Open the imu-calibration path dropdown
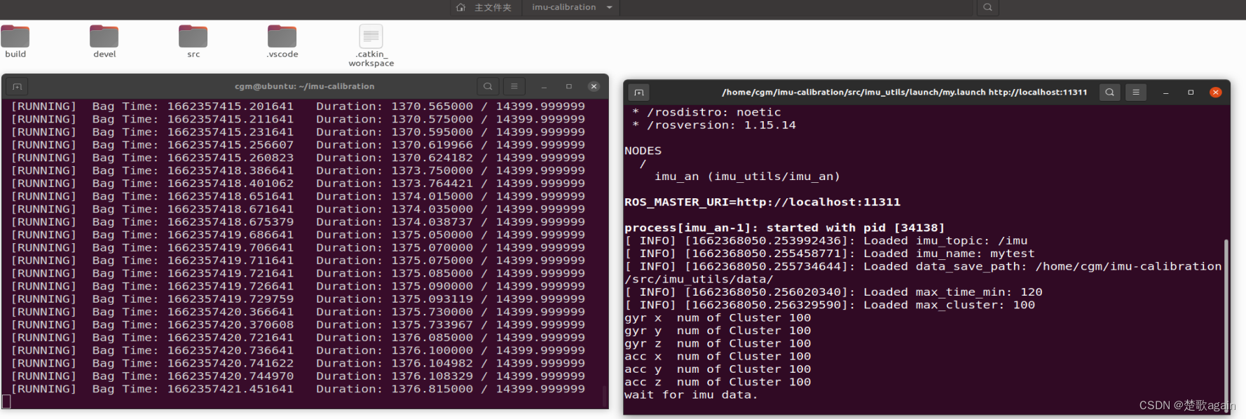 (609, 8)
